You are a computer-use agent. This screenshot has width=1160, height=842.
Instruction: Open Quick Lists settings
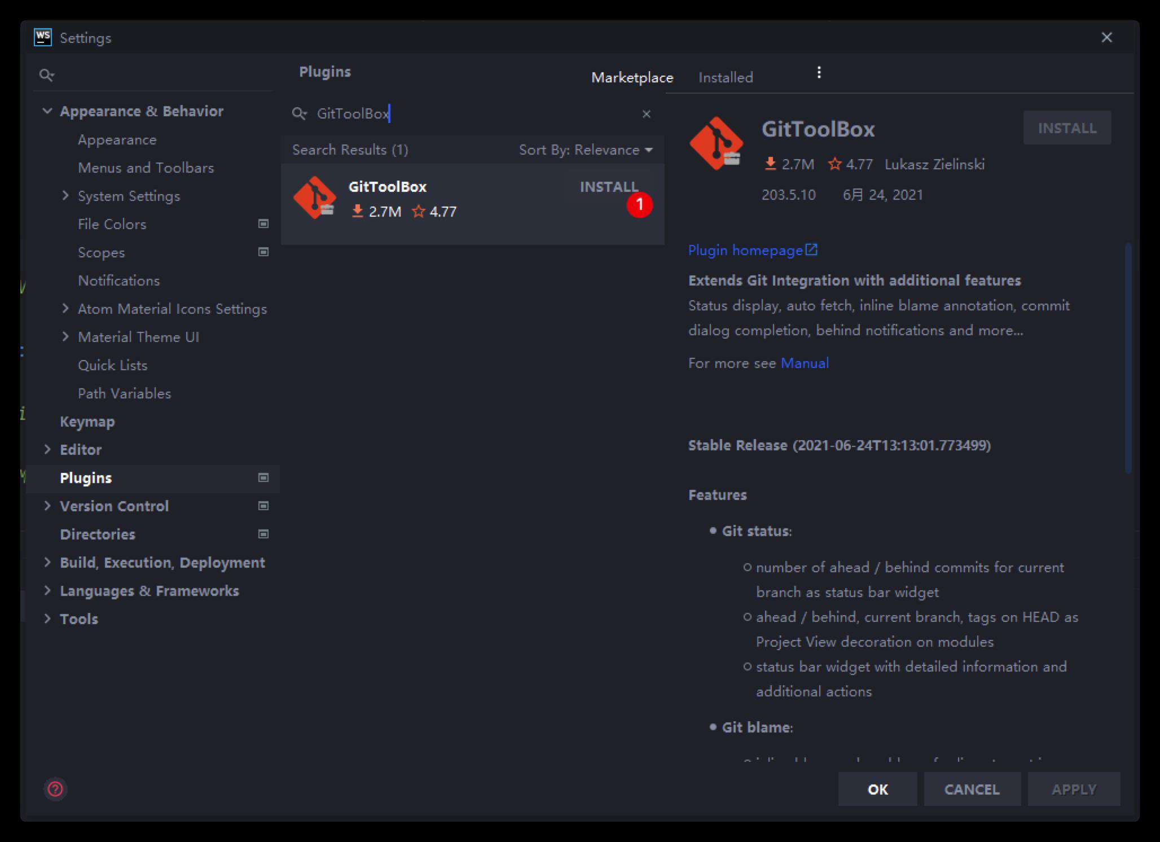coord(112,365)
